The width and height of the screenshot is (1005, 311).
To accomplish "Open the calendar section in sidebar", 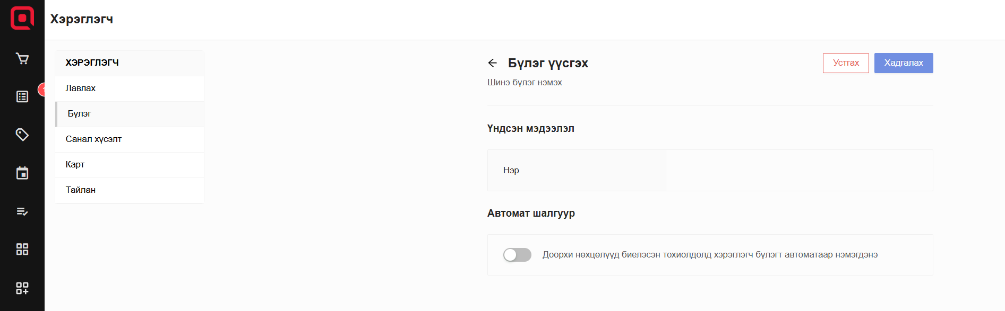I will [22, 173].
